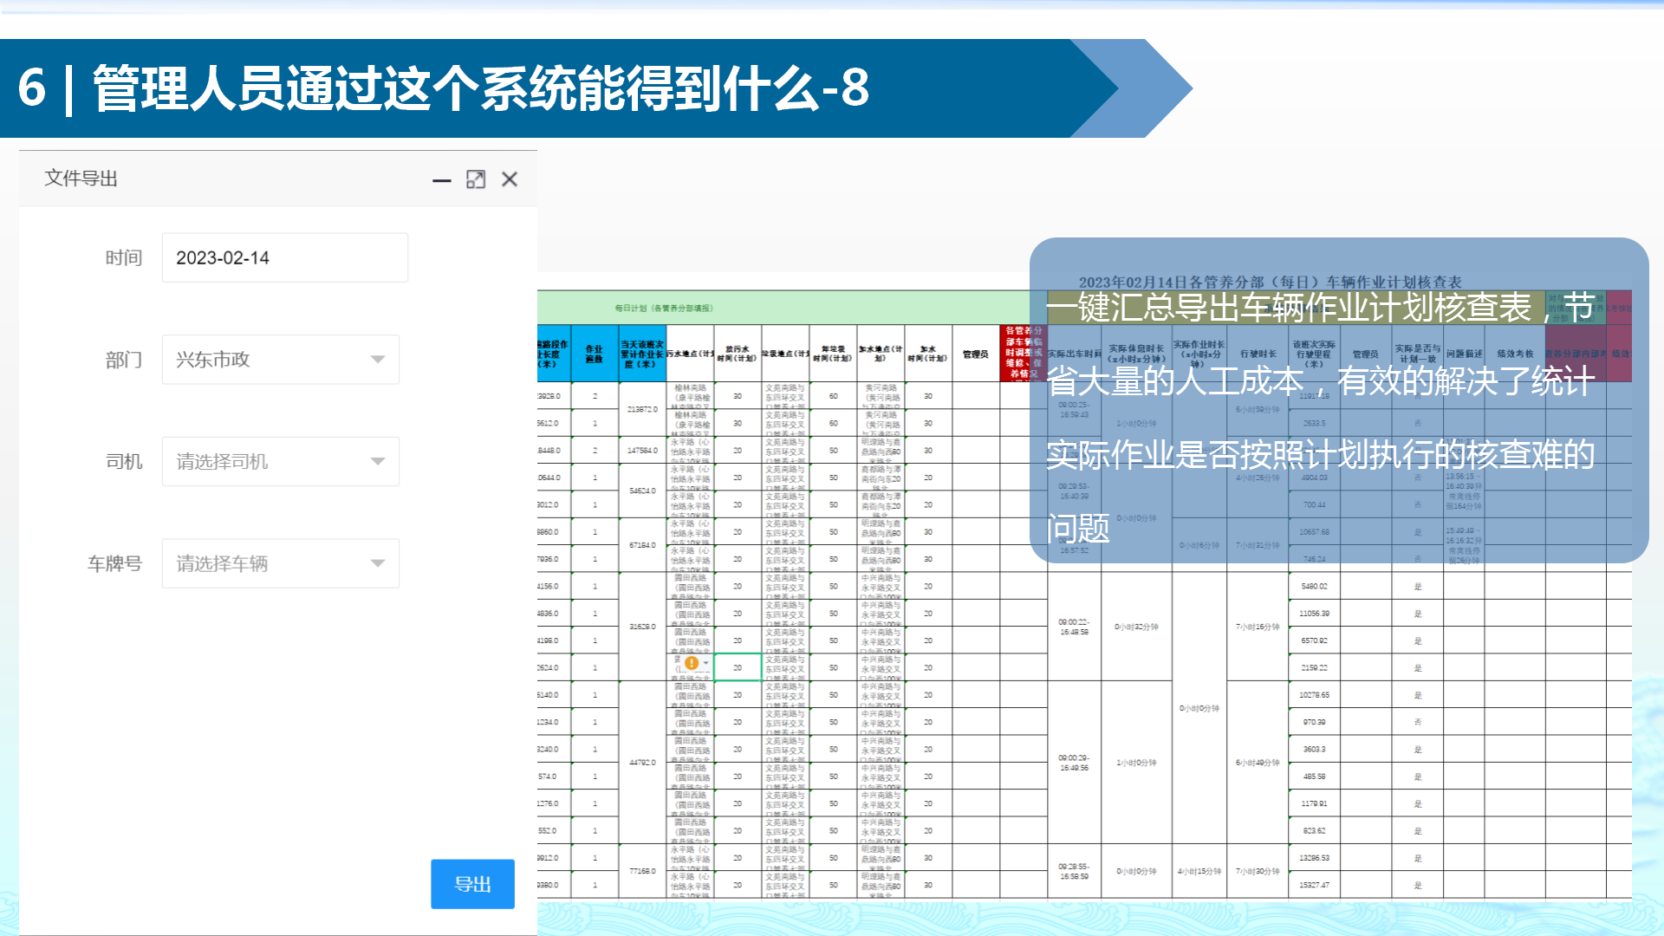The height and width of the screenshot is (936, 1664).
Task: Click the 7小时30分钟 driving duration cell
Action: pyautogui.click(x=1258, y=871)
